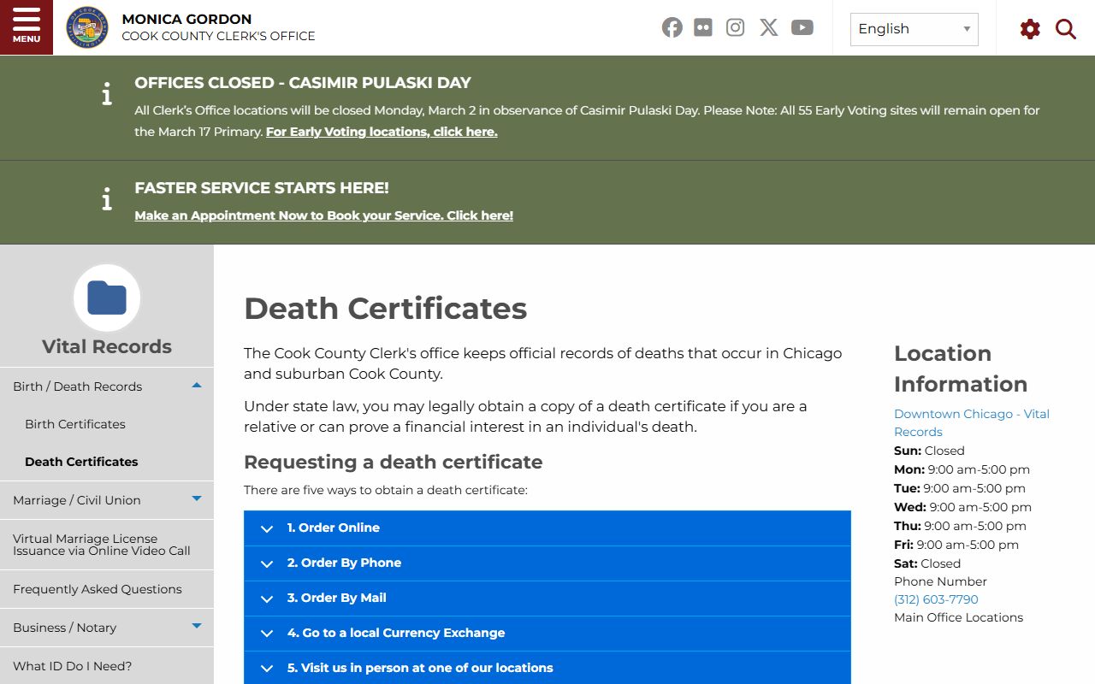Click info icon beside Offices Closed notice

pyautogui.click(x=107, y=94)
